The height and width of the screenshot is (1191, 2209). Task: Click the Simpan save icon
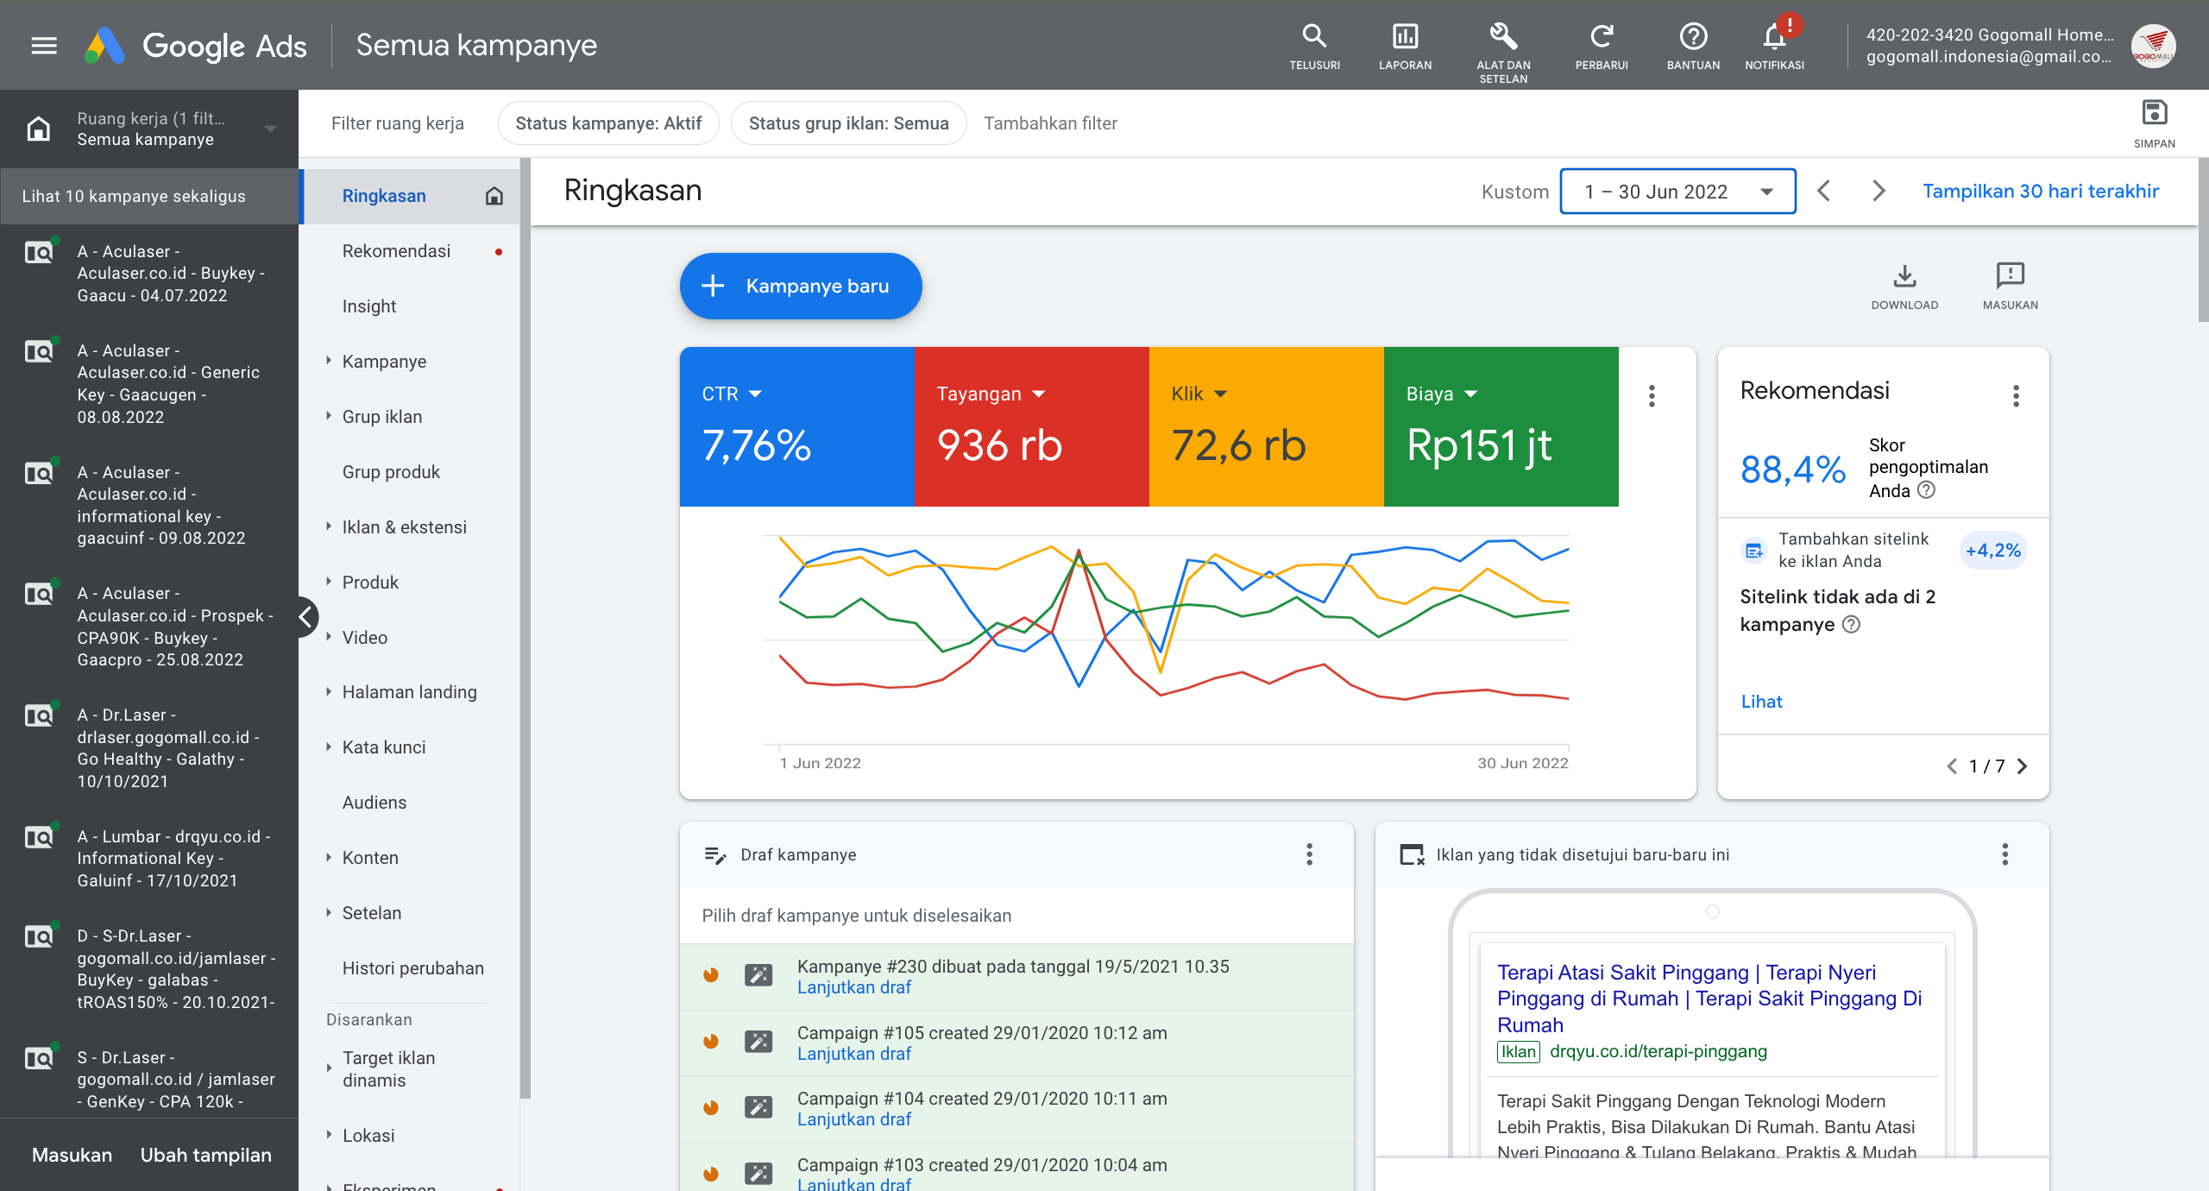pos(2154,113)
